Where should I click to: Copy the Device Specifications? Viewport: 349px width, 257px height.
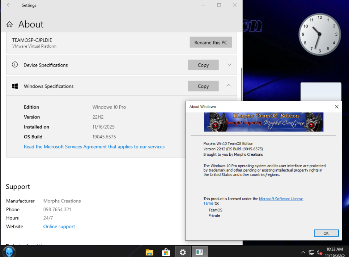click(x=203, y=65)
